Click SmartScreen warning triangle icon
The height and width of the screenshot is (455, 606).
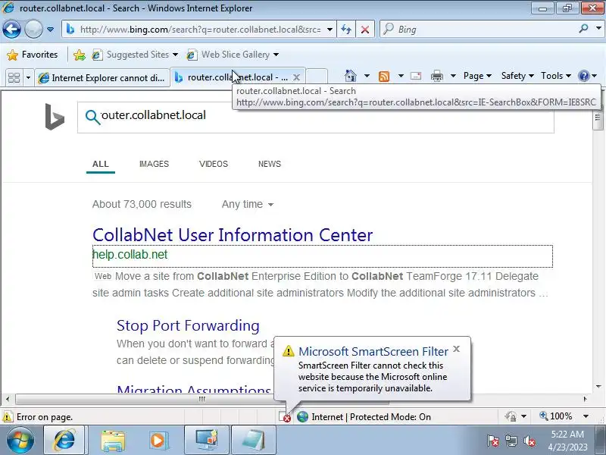(x=288, y=351)
